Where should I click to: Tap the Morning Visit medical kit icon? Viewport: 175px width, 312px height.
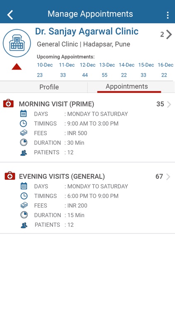coord(8,104)
